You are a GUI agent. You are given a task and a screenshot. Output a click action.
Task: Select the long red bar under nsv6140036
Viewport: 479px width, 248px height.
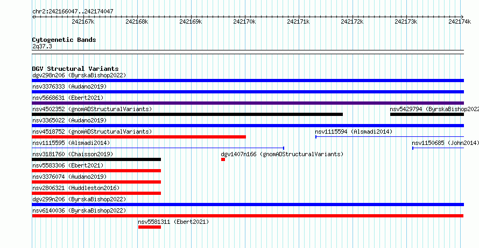(248, 216)
